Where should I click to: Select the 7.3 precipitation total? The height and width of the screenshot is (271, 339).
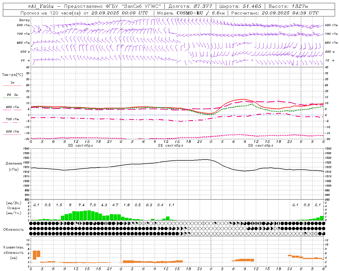(x=93, y=205)
